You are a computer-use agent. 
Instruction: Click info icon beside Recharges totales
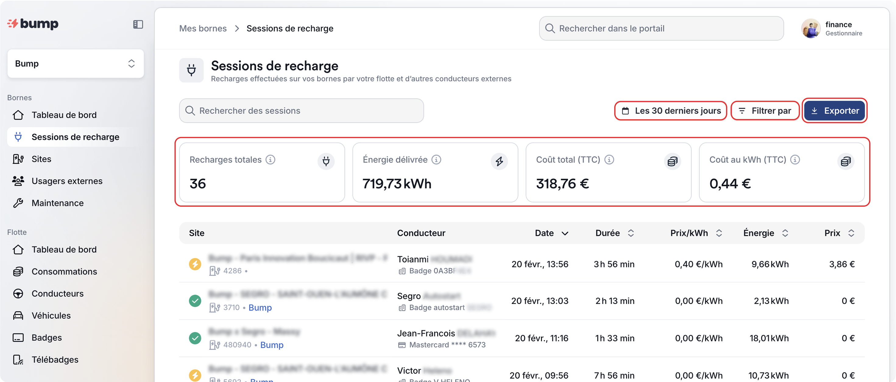coord(270,159)
